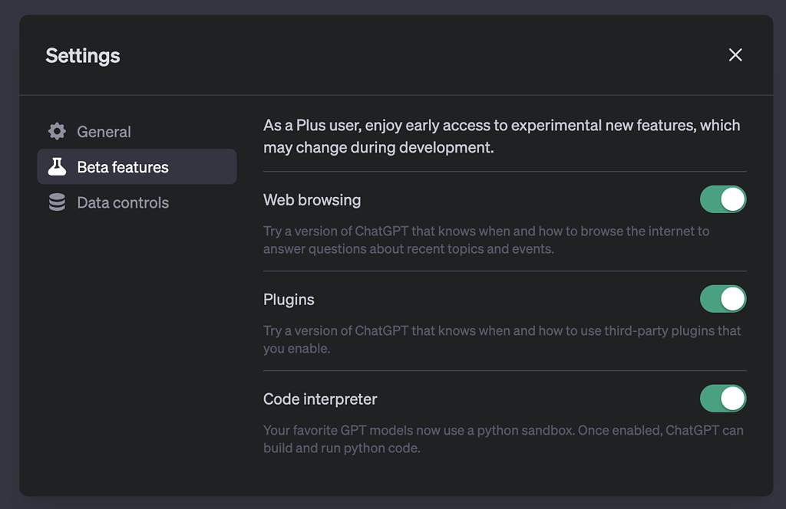Toggle the Code interpreter feature off
786x509 pixels.
coord(723,398)
